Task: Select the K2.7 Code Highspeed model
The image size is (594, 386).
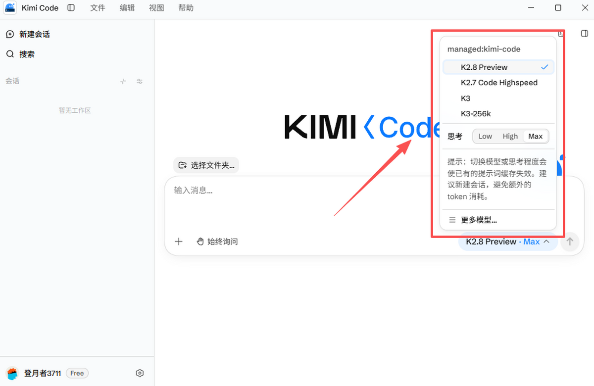Action: click(x=498, y=83)
